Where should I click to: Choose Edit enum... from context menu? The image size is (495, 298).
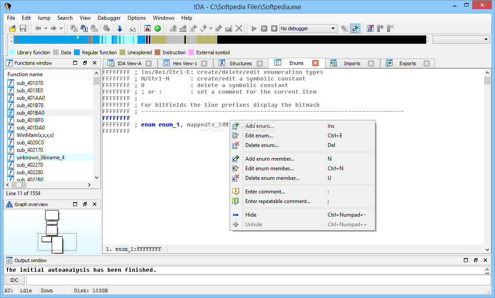[x=302, y=136]
